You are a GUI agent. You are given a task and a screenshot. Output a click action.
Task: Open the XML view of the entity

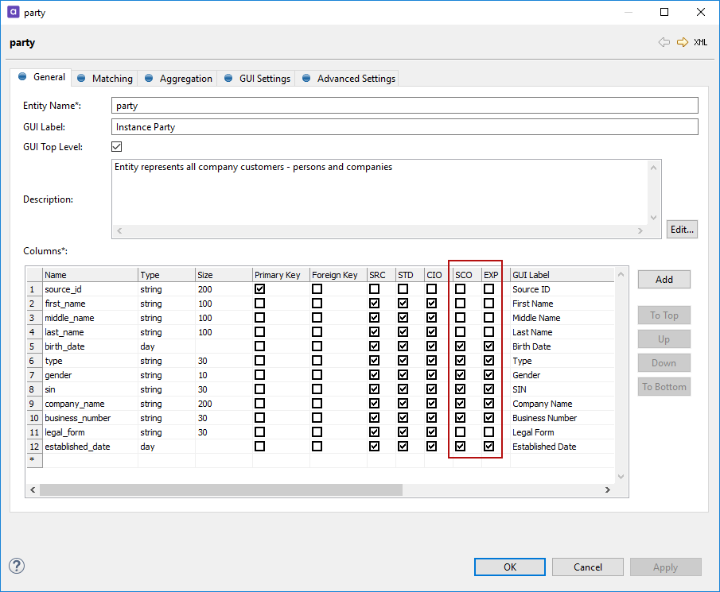(699, 42)
